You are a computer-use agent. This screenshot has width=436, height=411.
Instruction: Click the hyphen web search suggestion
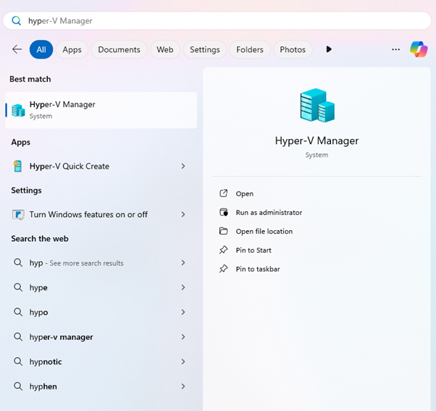[43, 386]
